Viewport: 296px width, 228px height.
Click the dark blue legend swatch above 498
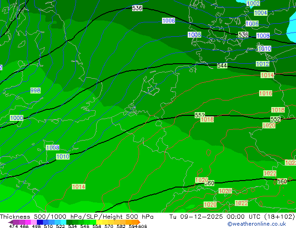pos(39,222)
